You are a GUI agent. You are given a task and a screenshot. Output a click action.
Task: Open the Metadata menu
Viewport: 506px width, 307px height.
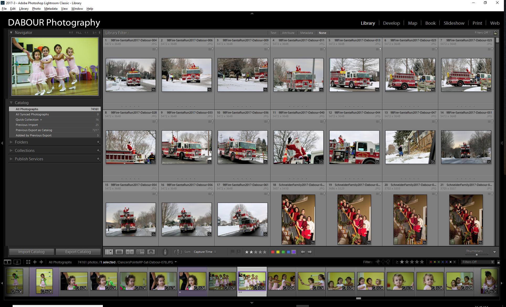(x=51, y=9)
